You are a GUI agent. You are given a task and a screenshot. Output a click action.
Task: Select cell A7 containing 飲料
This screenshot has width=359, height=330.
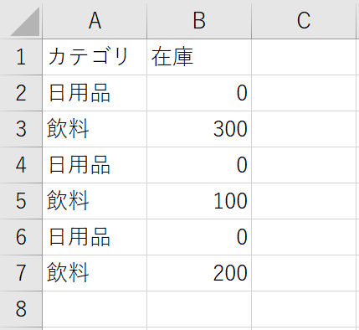point(95,273)
